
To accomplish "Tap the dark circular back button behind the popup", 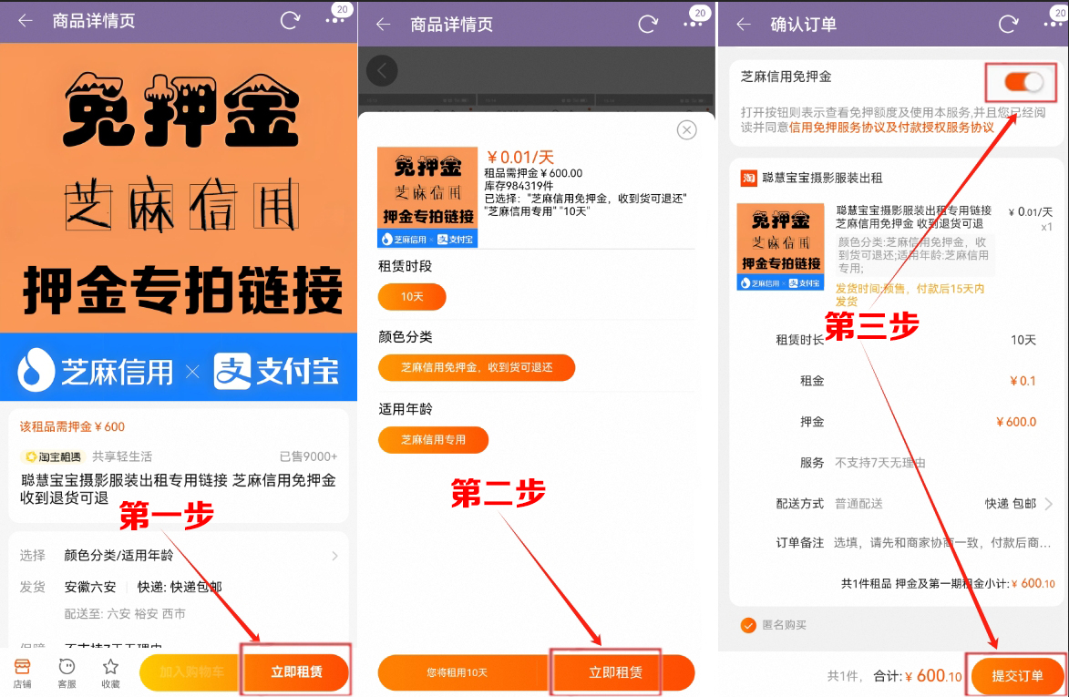I will (383, 71).
